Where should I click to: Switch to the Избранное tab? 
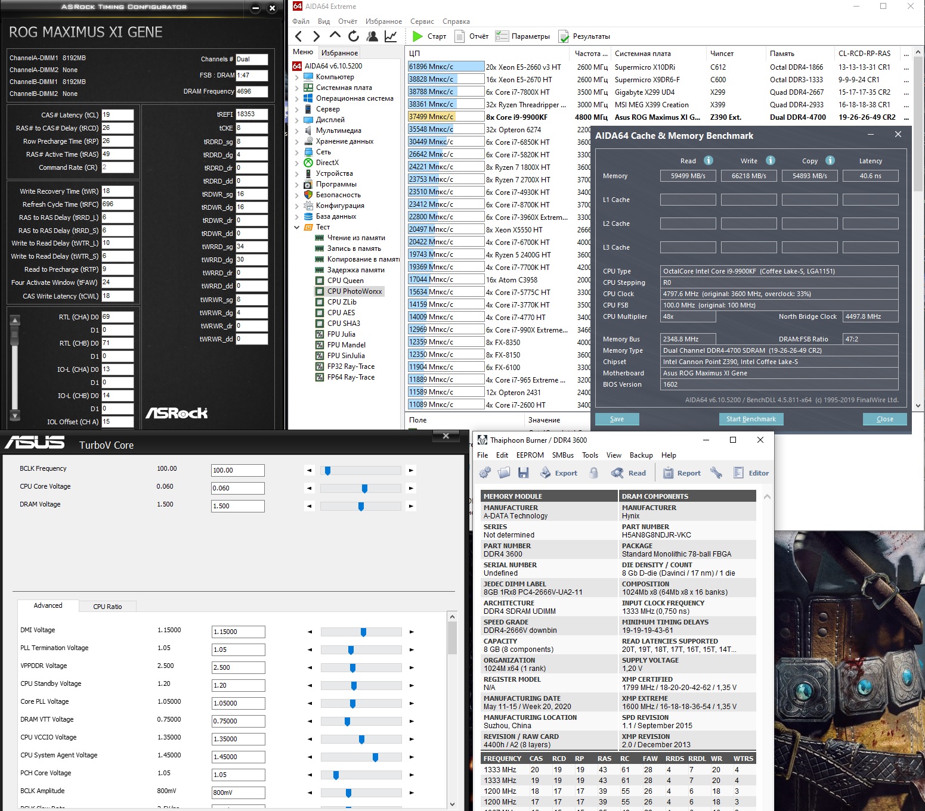point(339,52)
